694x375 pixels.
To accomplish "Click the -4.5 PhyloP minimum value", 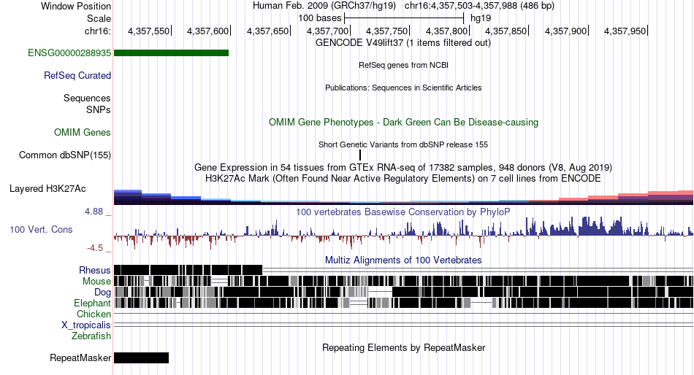I will [x=95, y=247].
